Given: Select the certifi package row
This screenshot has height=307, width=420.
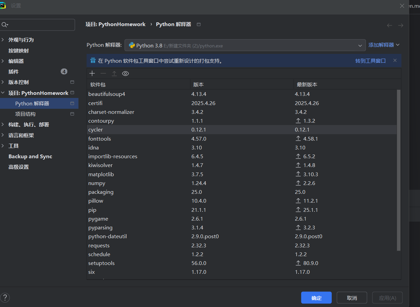Looking at the screenshot, I should (242, 103).
